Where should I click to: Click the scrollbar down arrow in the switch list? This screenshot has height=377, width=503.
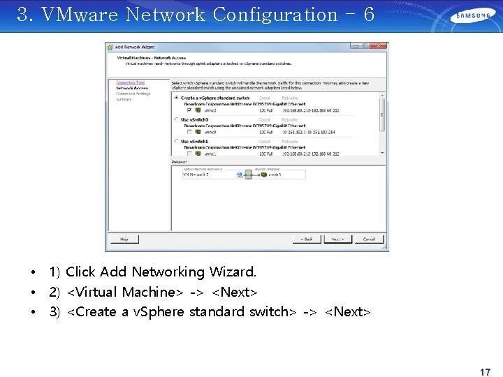(x=382, y=153)
